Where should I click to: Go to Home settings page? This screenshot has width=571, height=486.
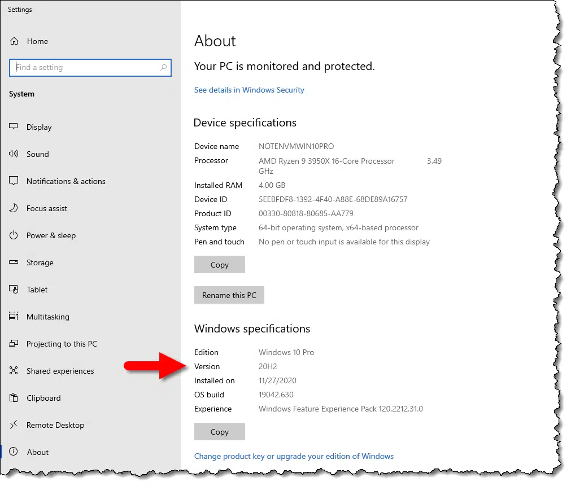(37, 42)
